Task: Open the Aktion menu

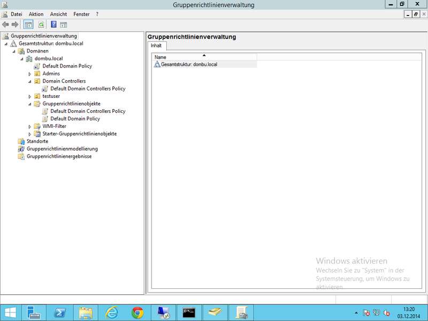Action: 36,14
